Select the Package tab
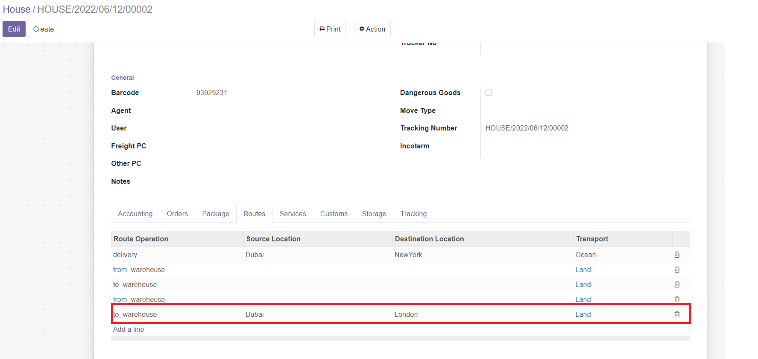 [216, 214]
